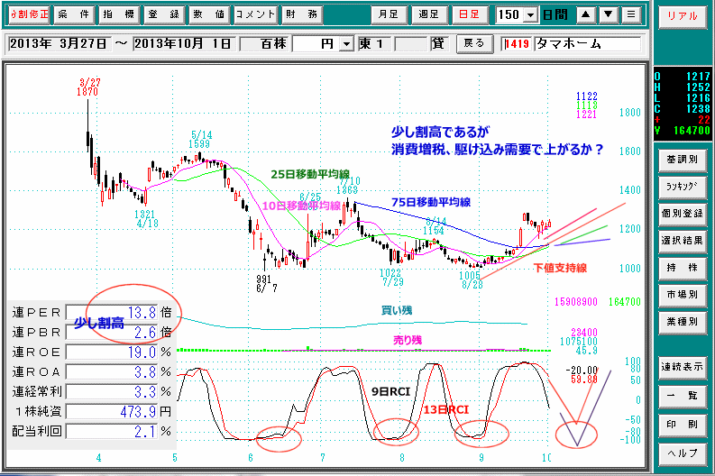Click the 百株 unit button
Image resolution: width=715 pixels, height=476 pixels.
pos(266,44)
